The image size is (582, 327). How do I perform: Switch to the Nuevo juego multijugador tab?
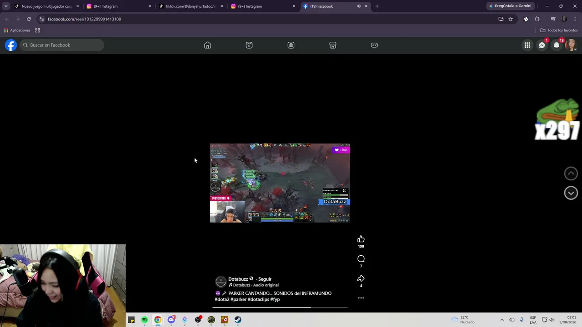pos(46,6)
